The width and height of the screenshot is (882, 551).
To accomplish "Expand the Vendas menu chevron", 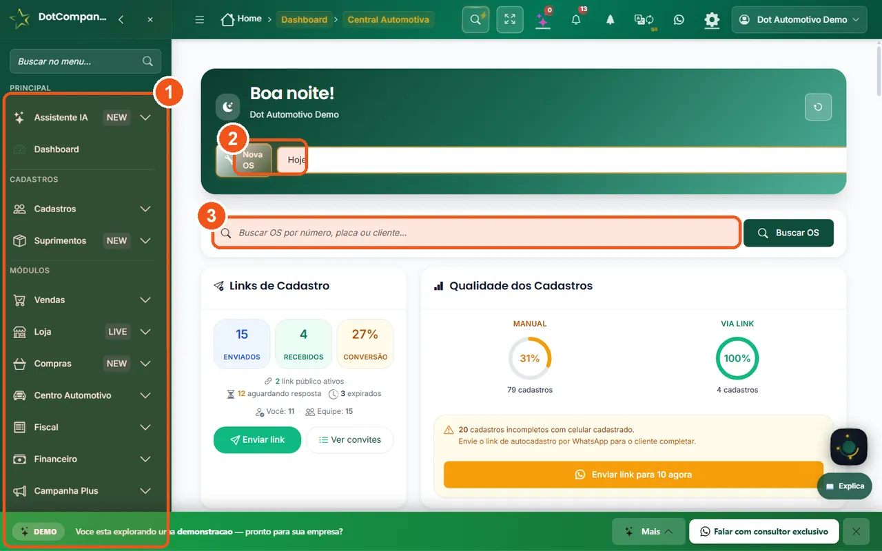I will (145, 300).
